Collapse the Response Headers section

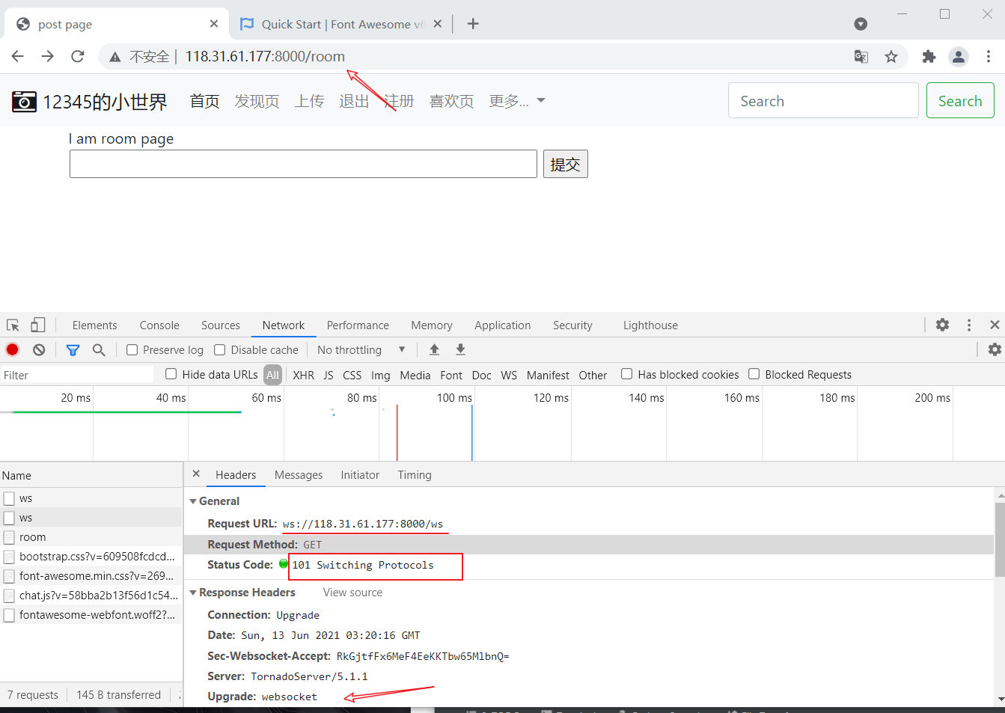click(x=193, y=593)
